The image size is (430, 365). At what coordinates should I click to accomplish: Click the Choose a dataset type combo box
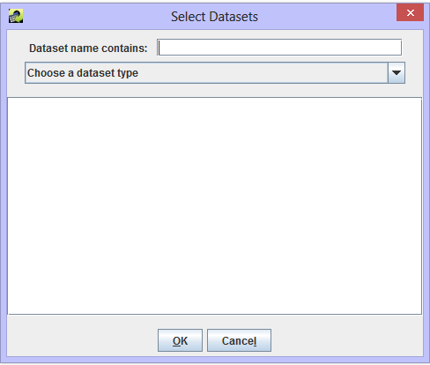215,73
